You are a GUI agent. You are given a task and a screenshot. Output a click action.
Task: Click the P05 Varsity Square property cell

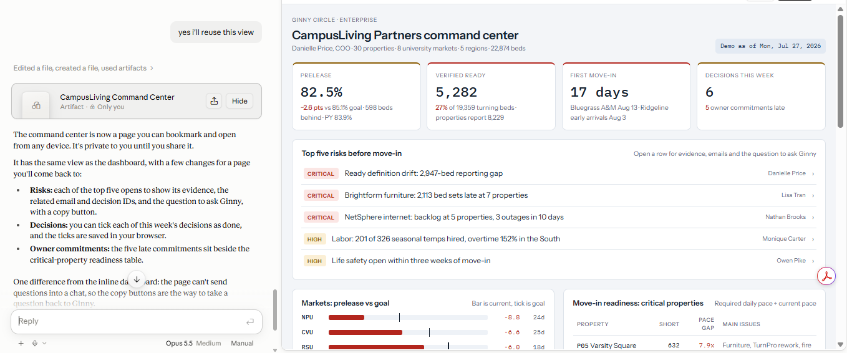tap(607, 346)
